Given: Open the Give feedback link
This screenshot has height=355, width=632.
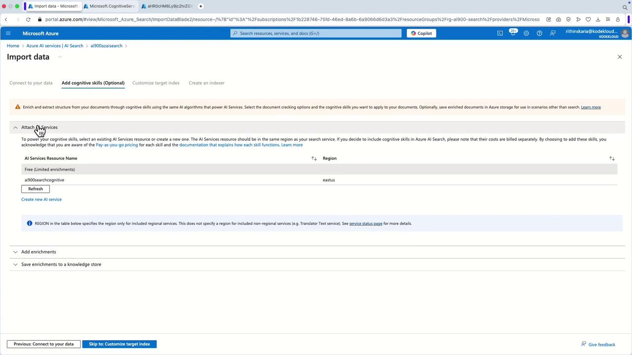Looking at the screenshot, I should pyautogui.click(x=598, y=344).
